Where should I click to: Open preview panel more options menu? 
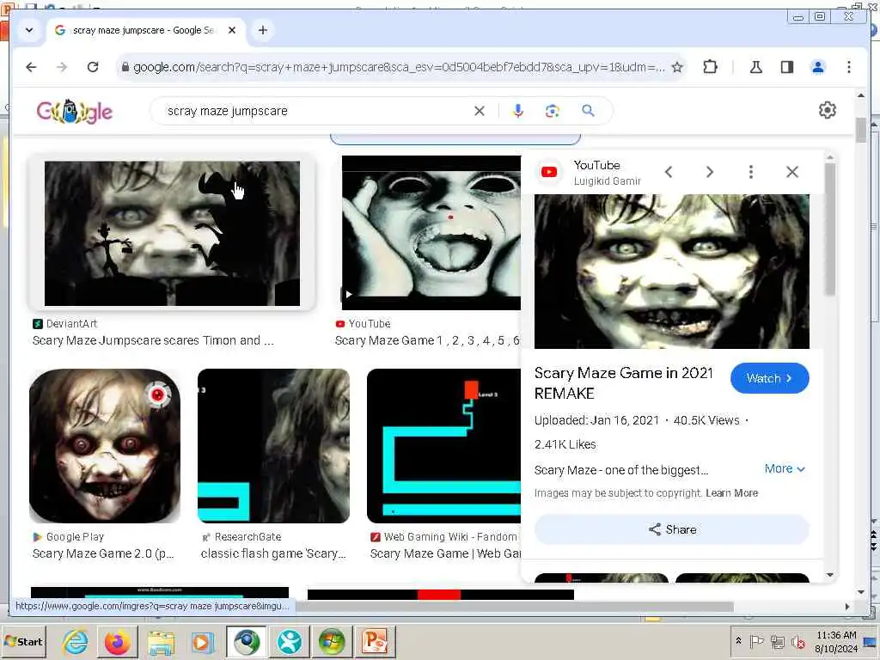[751, 172]
